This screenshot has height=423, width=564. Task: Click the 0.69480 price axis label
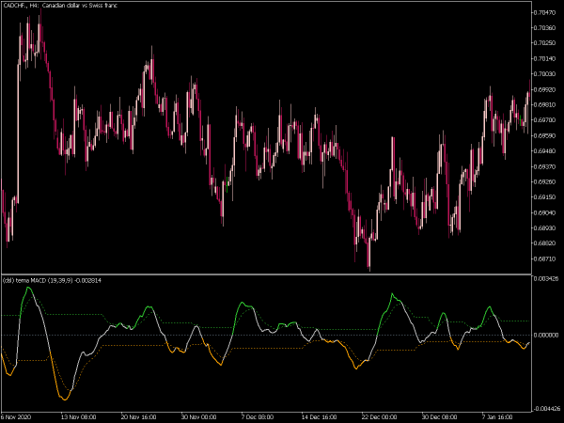tap(544, 150)
